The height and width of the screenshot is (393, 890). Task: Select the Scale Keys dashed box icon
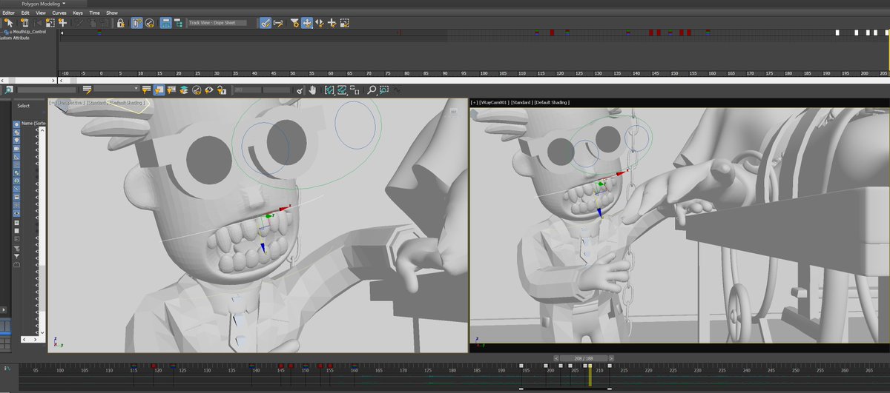coord(345,23)
